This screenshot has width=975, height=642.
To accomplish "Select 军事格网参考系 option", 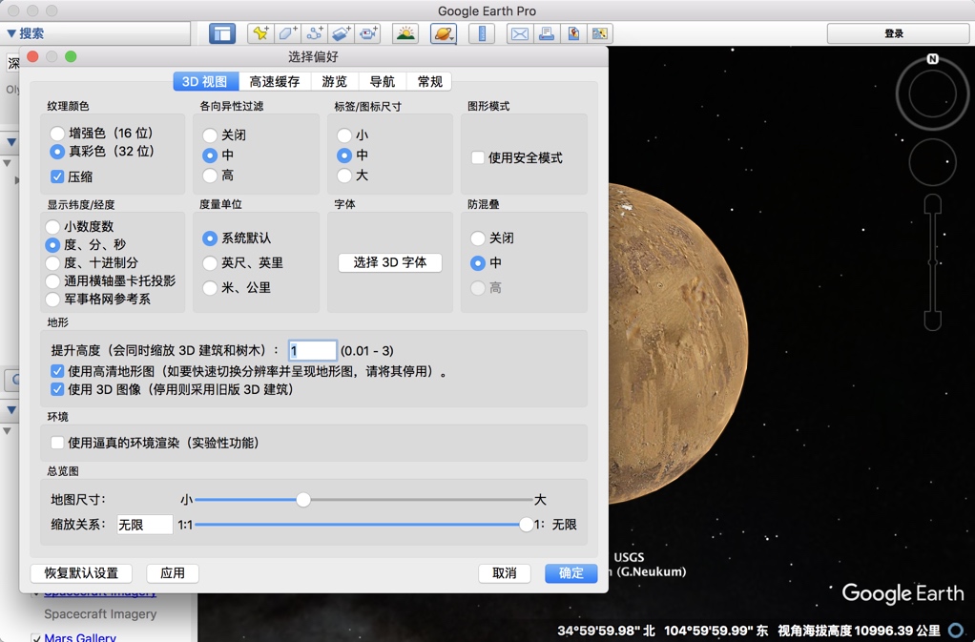I will (x=52, y=299).
